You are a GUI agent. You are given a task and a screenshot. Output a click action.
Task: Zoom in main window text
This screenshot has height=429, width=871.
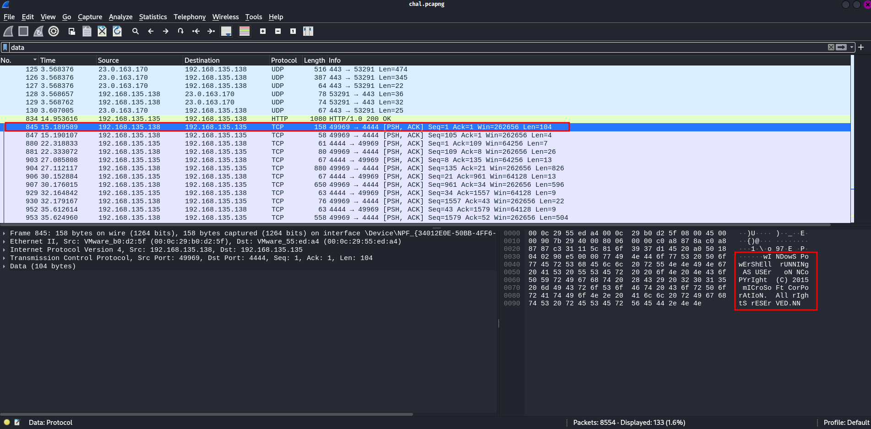[x=263, y=31]
